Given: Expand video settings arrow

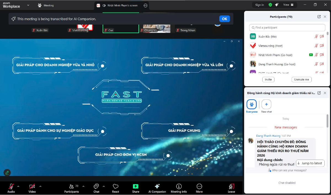Looking at the screenshot, I should click(40, 186).
